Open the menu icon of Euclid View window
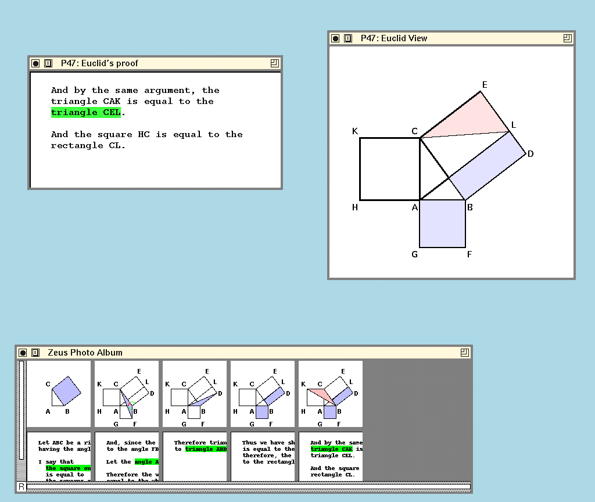Image resolution: width=595 pixels, height=502 pixels. 348,38
